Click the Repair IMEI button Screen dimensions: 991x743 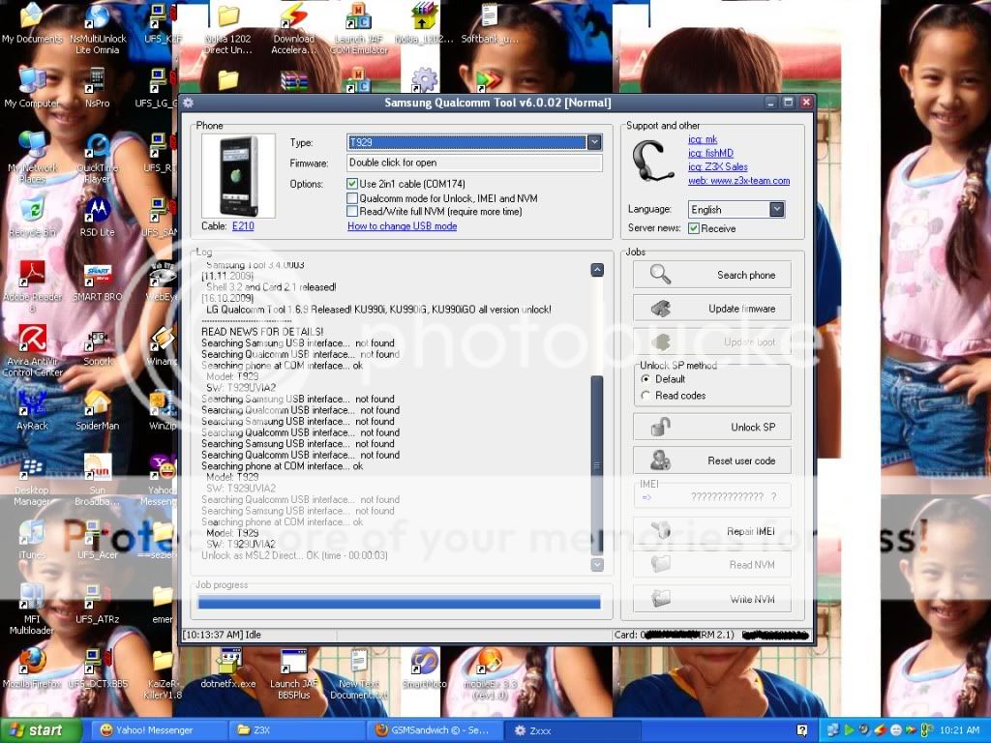click(x=712, y=531)
